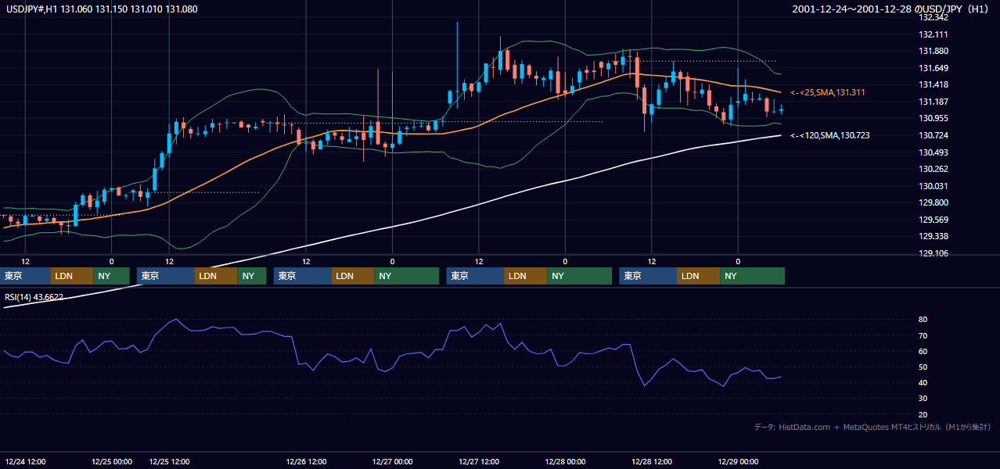The width and height of the screenshot is (1000, 469).
Task: Click the 12/29 00:00 date label
Action: coord(737,462)
